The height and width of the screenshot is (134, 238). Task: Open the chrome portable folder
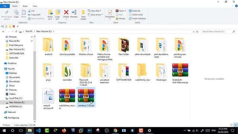click(67, 47)
